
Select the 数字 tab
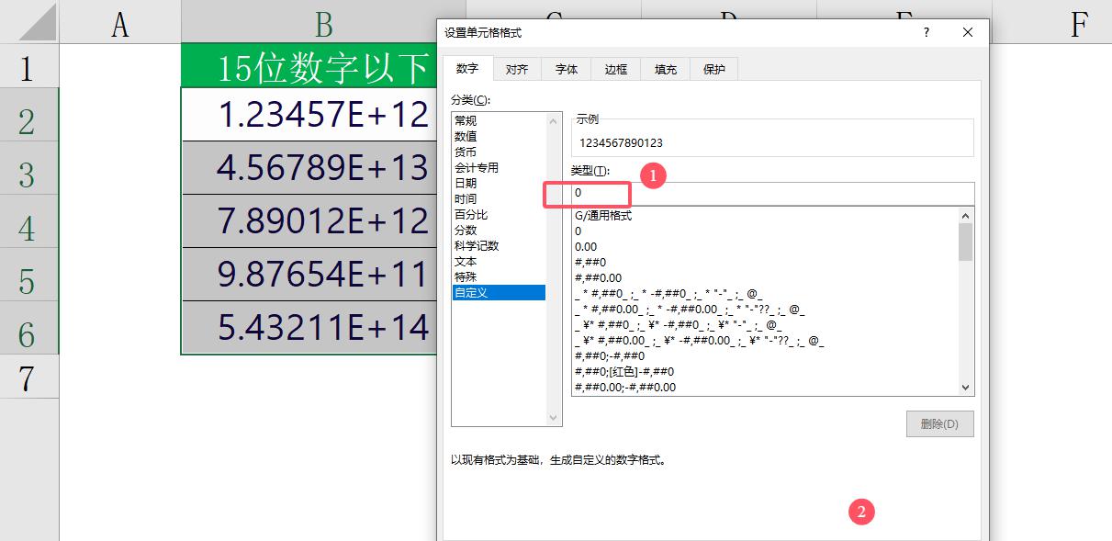[467, 68]
